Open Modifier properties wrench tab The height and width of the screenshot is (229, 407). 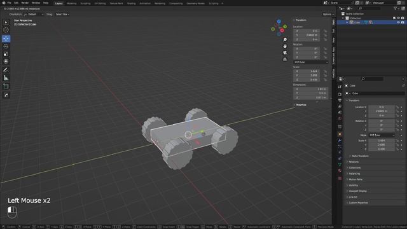point(340,140)
